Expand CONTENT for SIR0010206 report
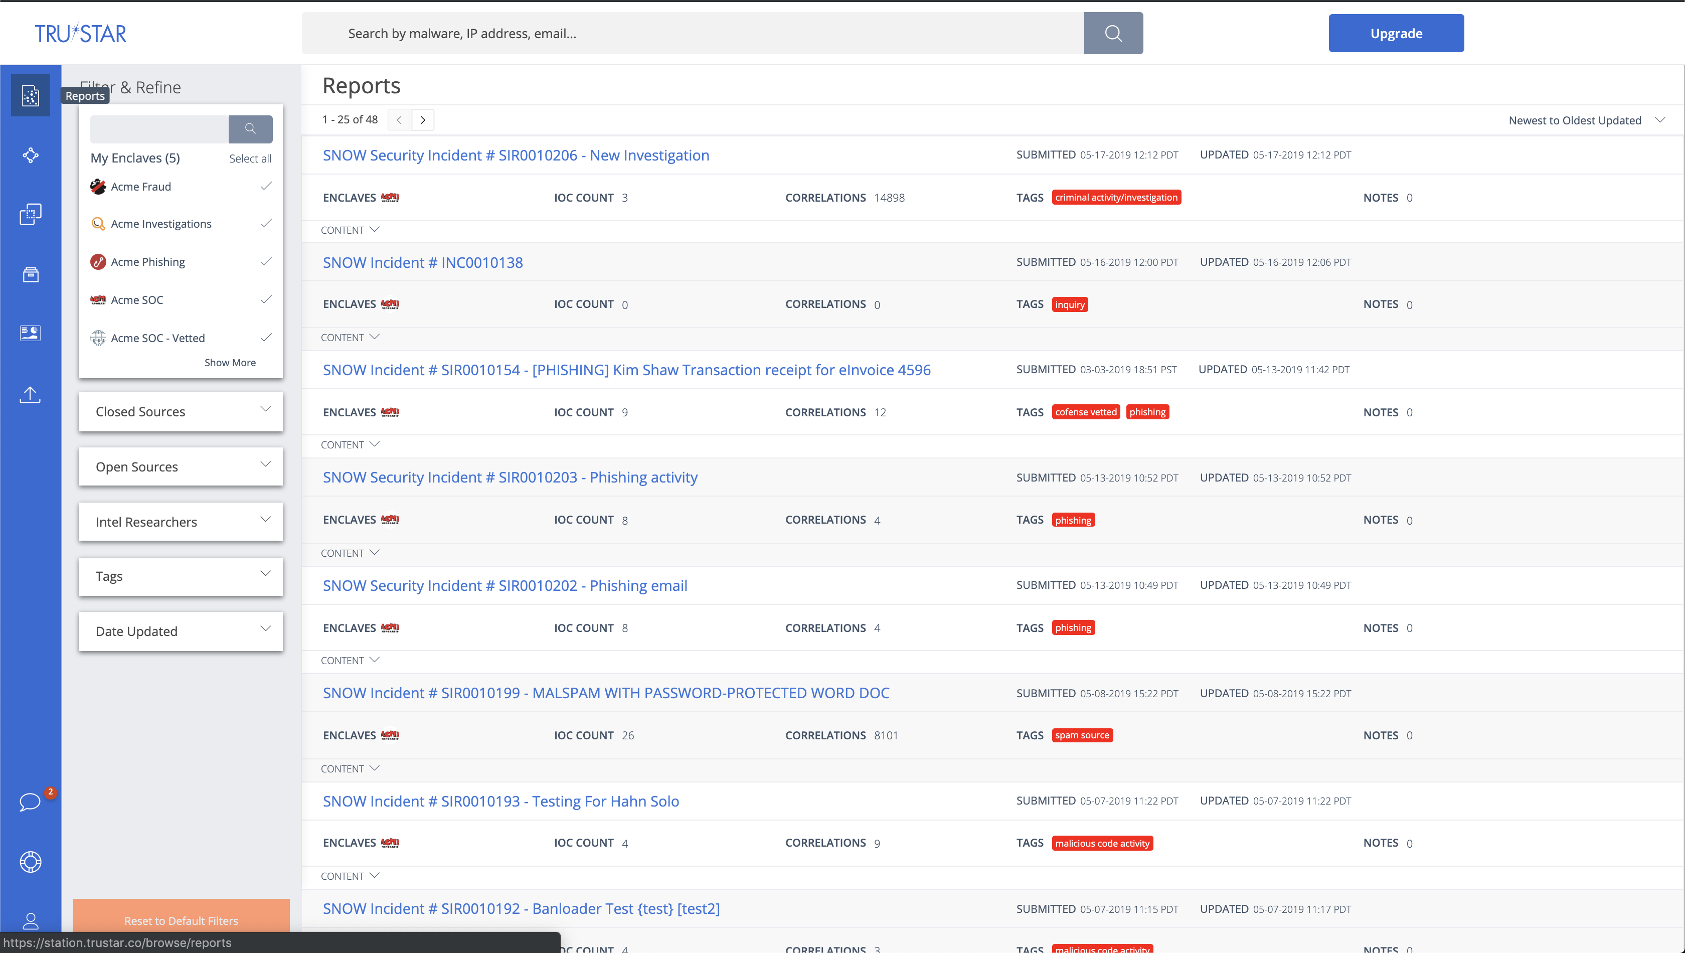This screenshot has width=1685, height=953. tap(350, 230)
